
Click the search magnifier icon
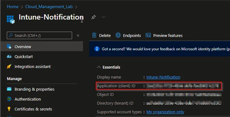tap(11, 35)
